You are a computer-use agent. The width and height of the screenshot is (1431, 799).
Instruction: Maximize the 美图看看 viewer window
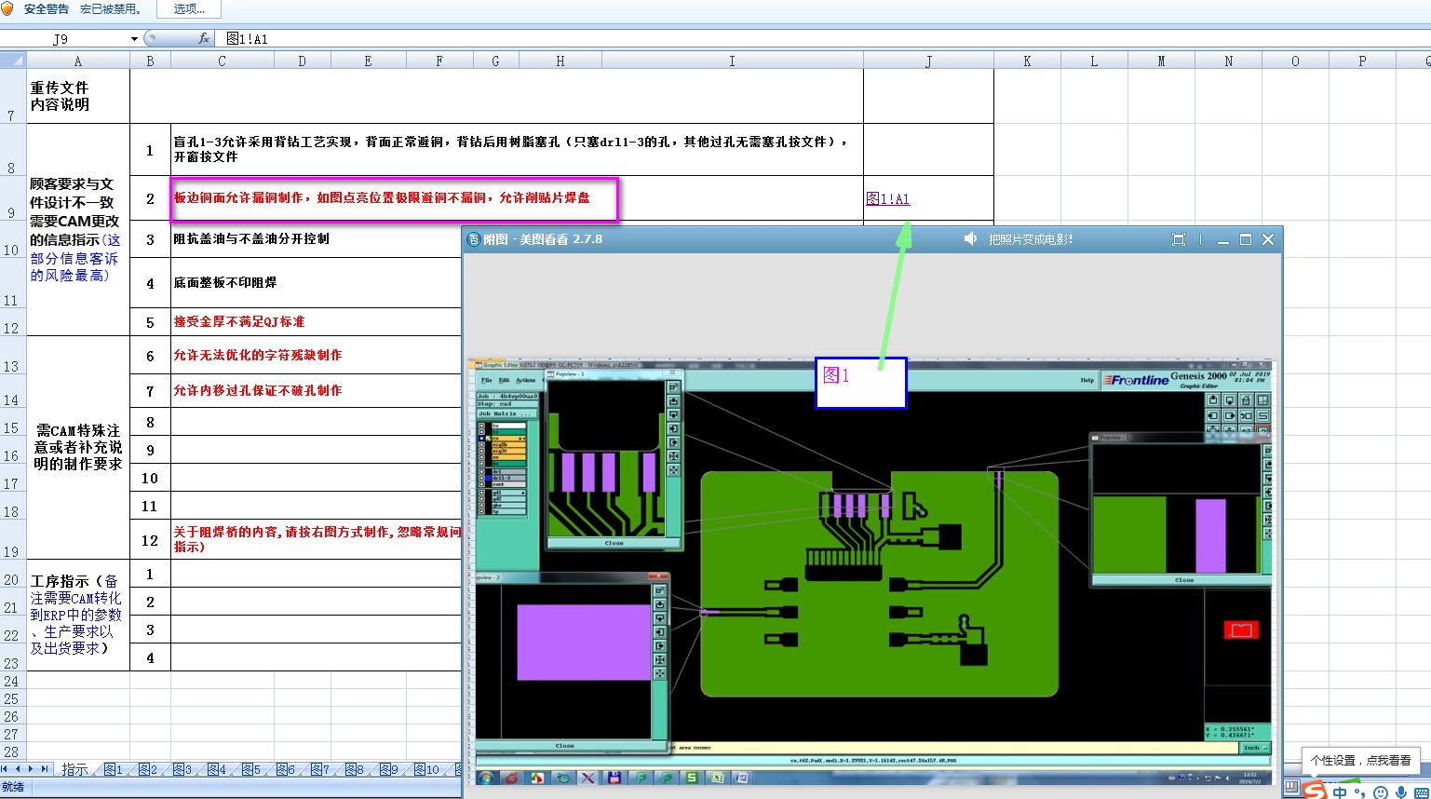(1246, 239)
